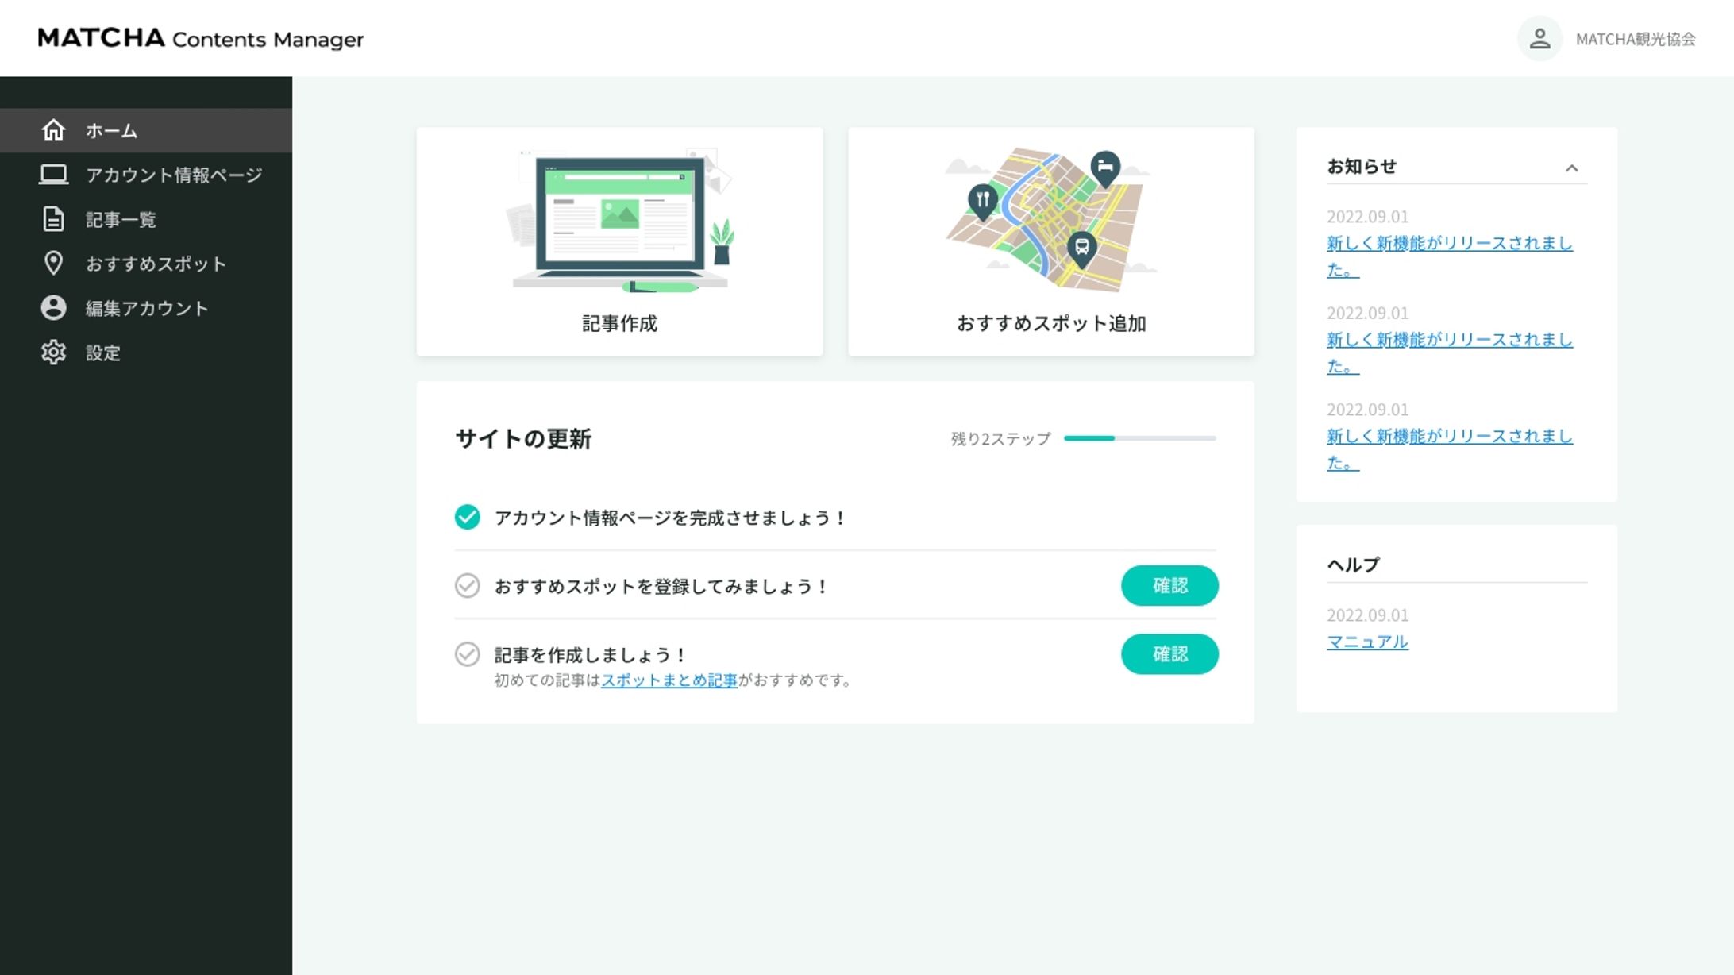Click ヘルプ panel title
This screenshot has width=1734, height=975.
tap(1354, 565)
